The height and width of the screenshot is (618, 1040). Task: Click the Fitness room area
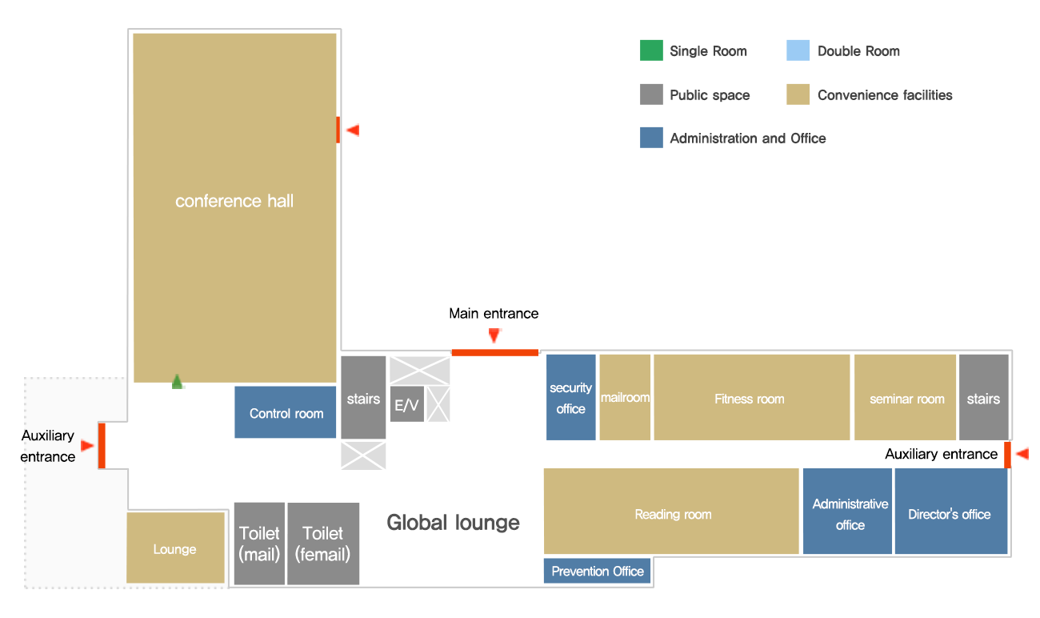751,397
